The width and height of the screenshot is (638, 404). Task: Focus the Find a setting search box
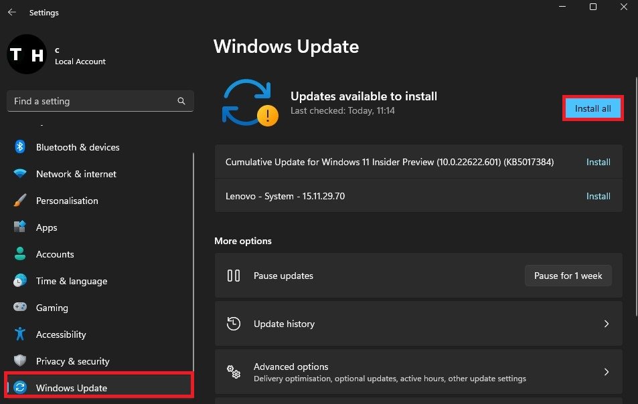click(94, 102)
